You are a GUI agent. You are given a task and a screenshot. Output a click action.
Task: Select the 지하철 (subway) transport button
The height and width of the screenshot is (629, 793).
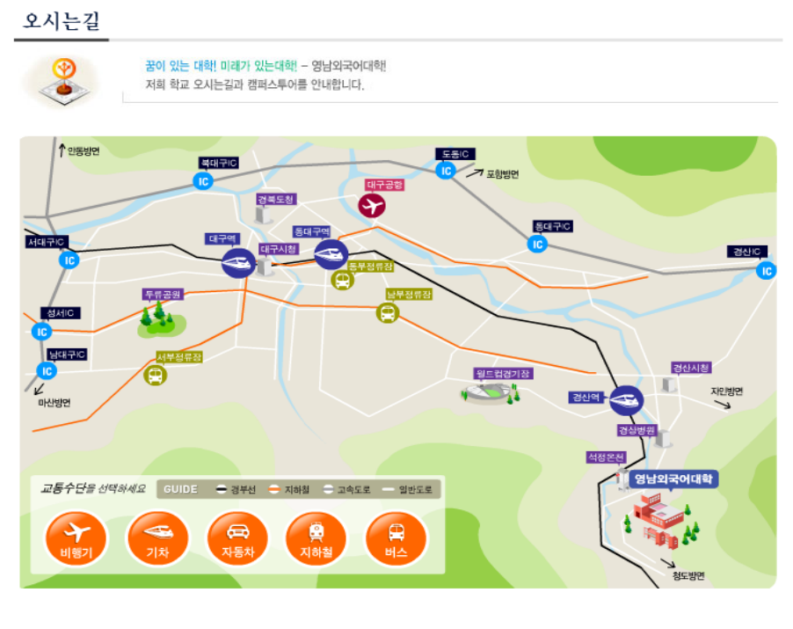(316, 538)
